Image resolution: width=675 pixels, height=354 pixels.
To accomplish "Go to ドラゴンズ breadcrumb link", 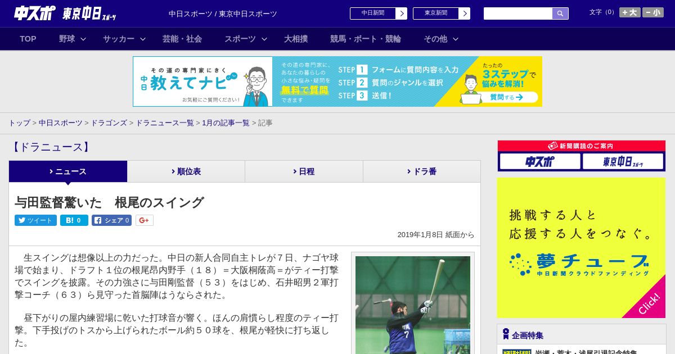I will [109, 123].
